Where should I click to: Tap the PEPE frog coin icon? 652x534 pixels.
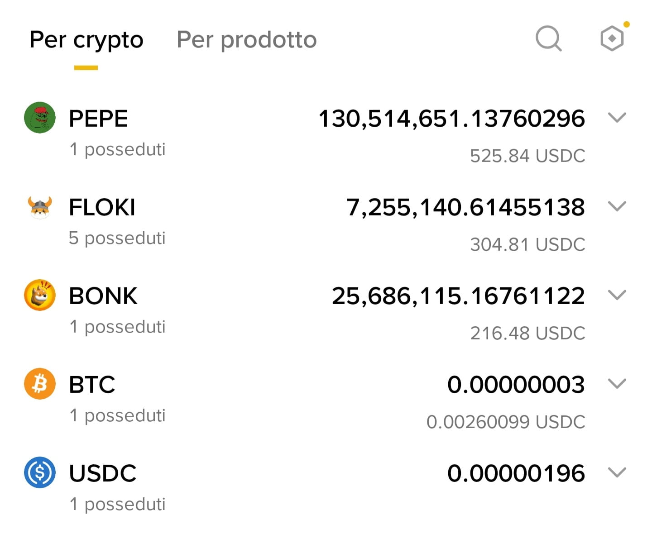click(x=40, y=118)
